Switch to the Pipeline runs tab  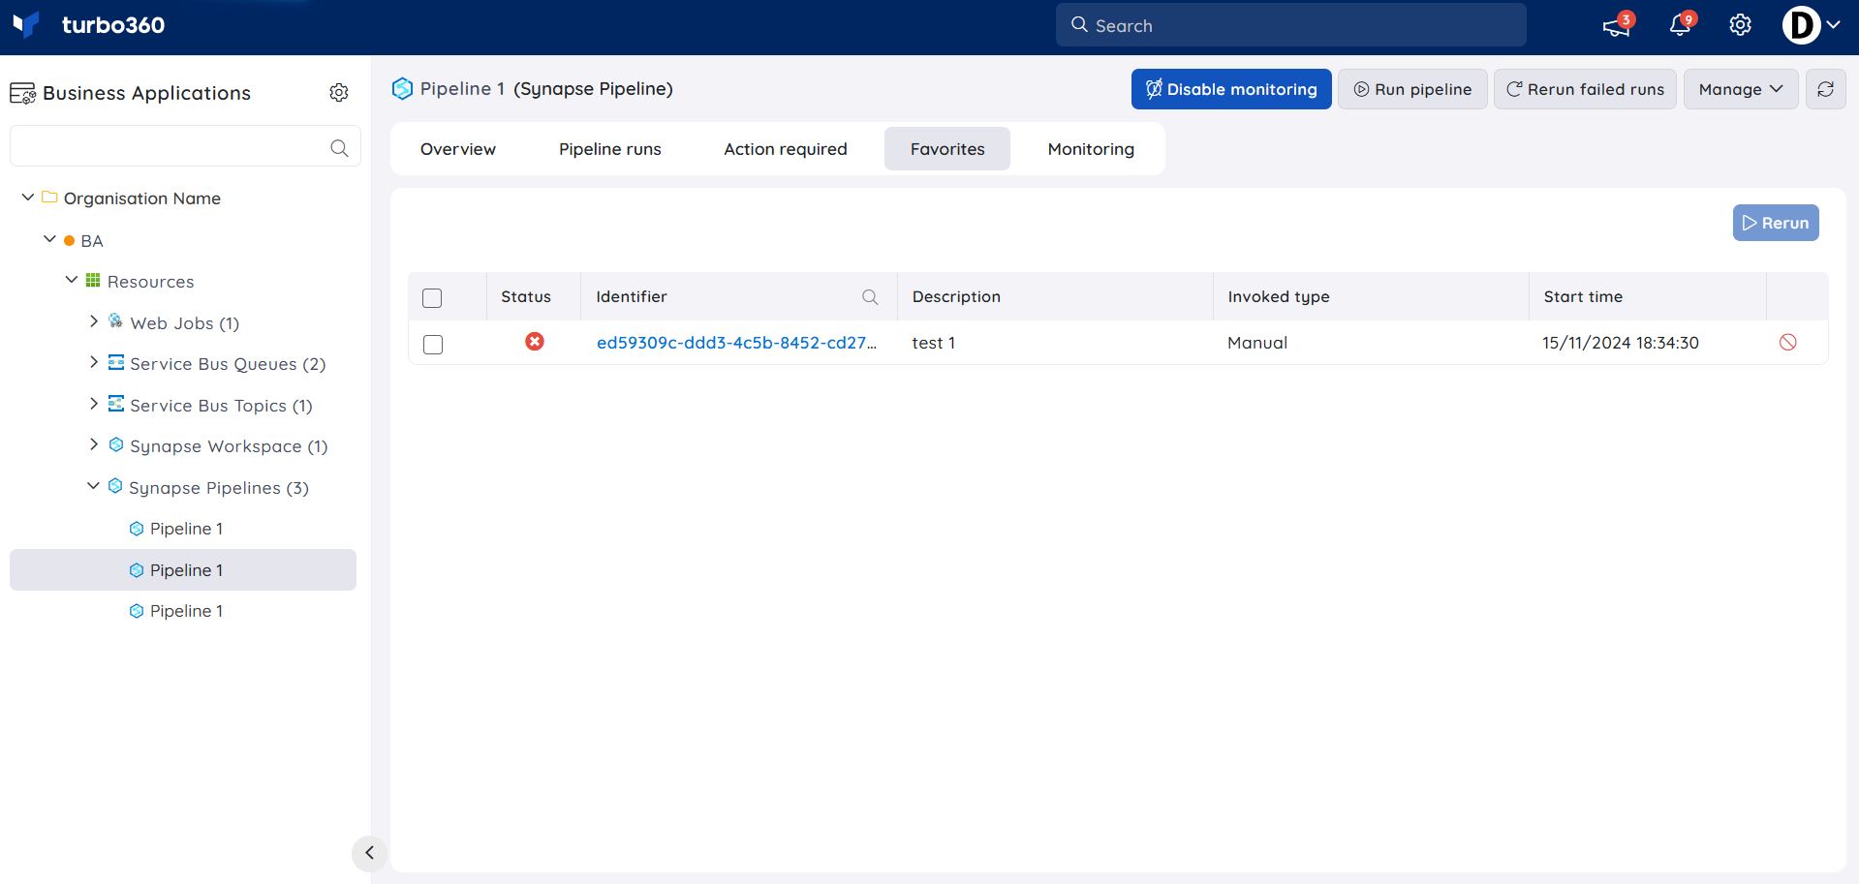click(x=610, y=149)
